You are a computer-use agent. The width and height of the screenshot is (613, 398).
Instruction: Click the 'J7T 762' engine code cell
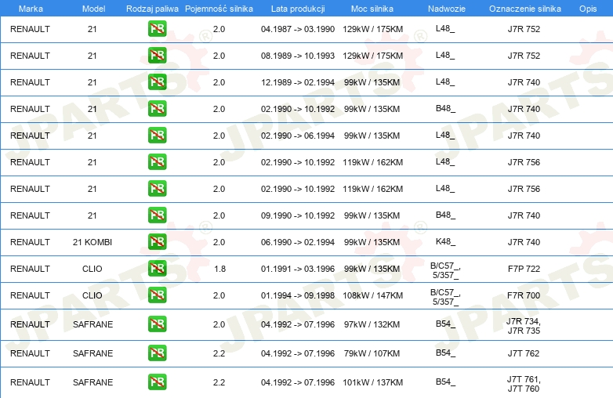pos(524,353)
